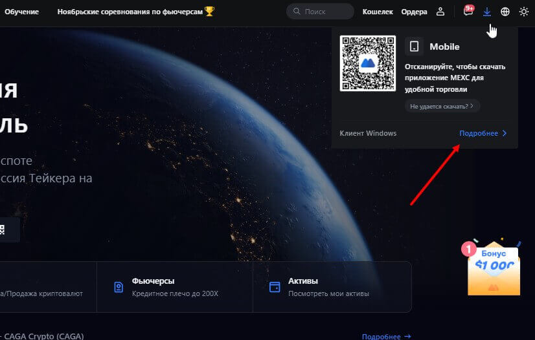Open the user profile icon
The image size is (535, 340).
440,12
